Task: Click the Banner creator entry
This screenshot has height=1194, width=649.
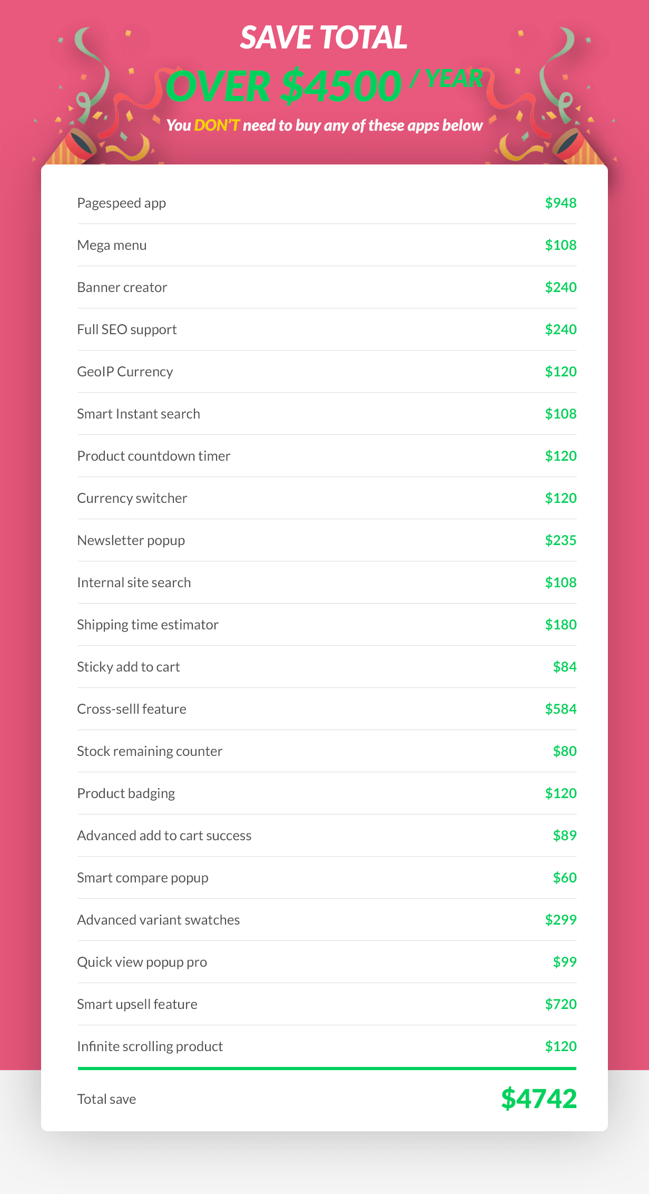Action: pyautogui.click(x=327, y=287)
